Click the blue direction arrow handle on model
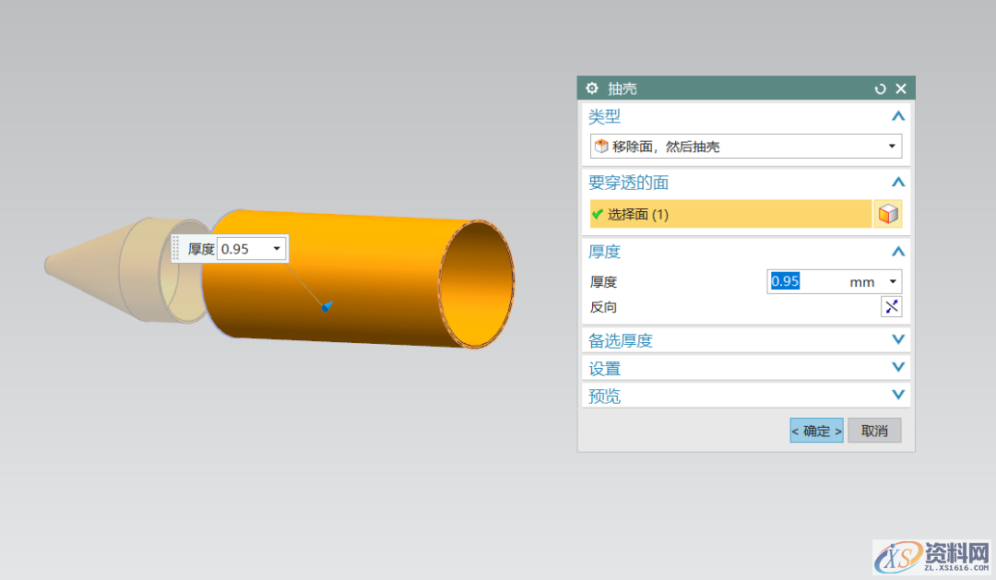 325,306
